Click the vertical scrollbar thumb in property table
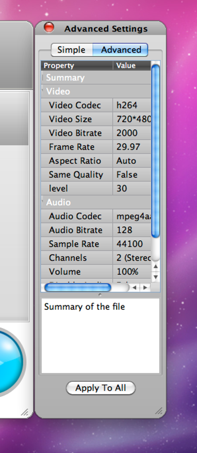 click(x=156, y=151)
